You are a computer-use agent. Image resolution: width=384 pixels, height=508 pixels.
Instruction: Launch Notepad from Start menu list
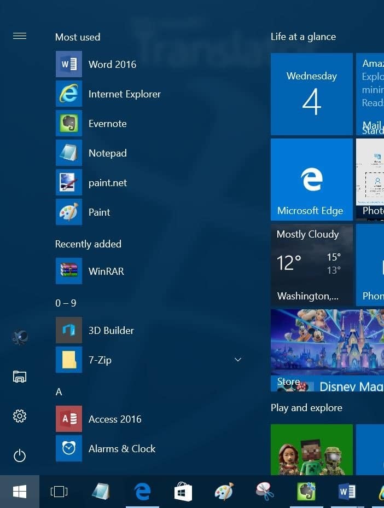150,153
